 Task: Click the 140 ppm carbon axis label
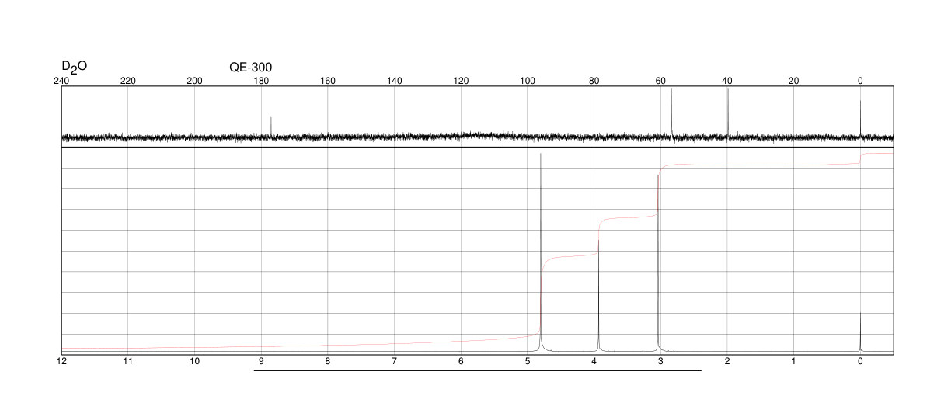coord(395,81)
